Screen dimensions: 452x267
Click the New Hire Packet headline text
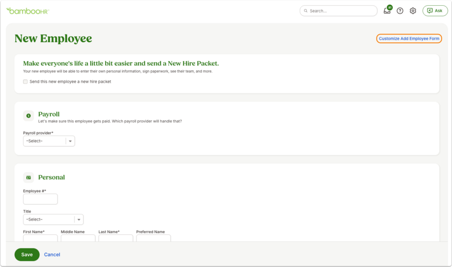tap(121, 63)
